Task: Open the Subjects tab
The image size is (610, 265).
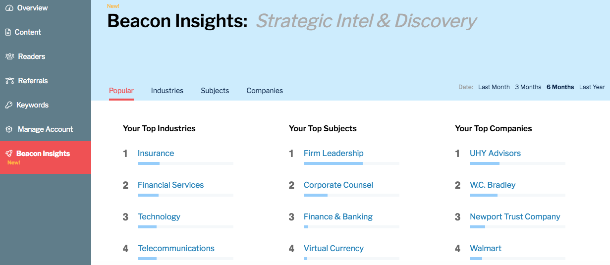Action: (215, 91)
